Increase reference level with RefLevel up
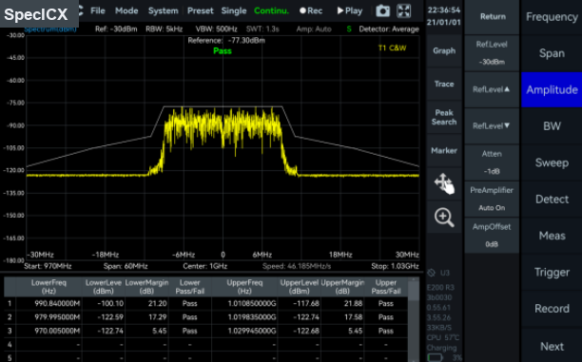The width and height of the screenshot is (582, 362). 492,89
